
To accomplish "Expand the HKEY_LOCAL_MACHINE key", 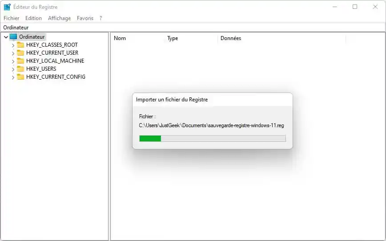I will 13,61.
